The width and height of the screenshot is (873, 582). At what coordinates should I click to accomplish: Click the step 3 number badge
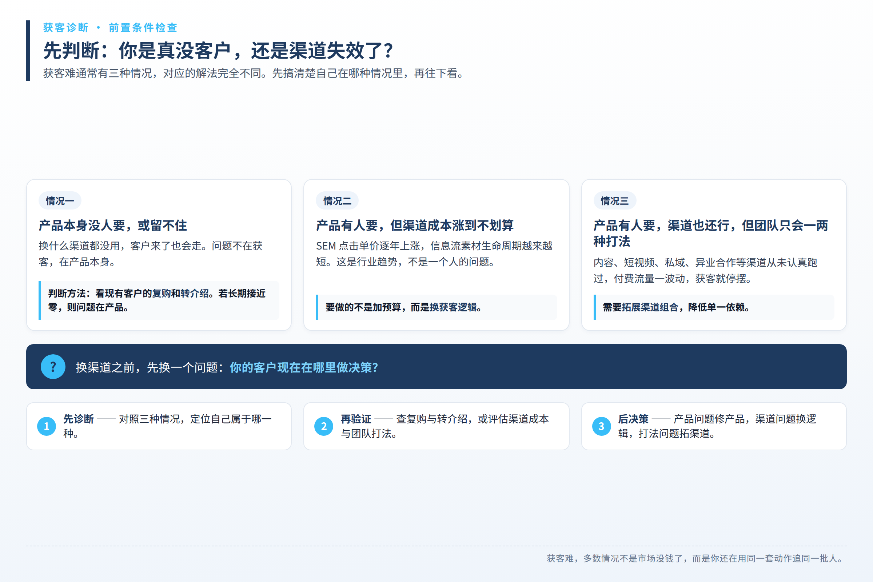tap(601, 426)
